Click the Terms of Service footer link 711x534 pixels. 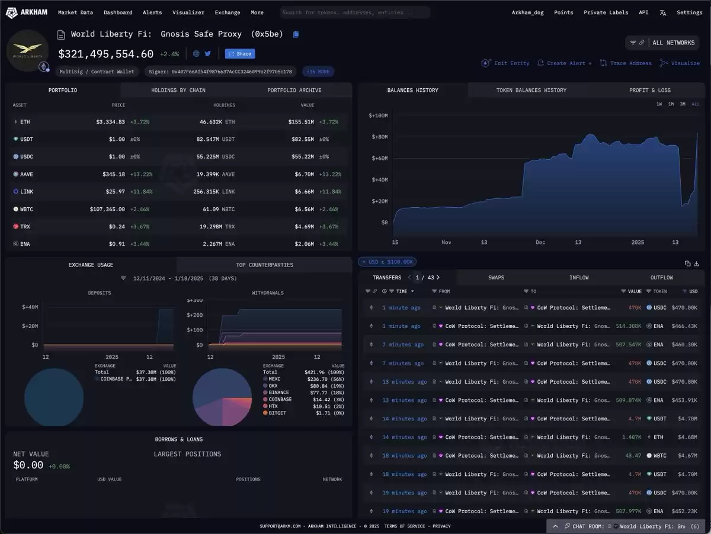pos(405,526)
